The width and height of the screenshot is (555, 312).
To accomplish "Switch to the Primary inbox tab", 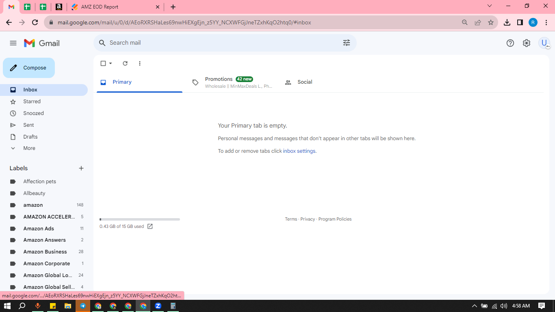I will (139, 82).
